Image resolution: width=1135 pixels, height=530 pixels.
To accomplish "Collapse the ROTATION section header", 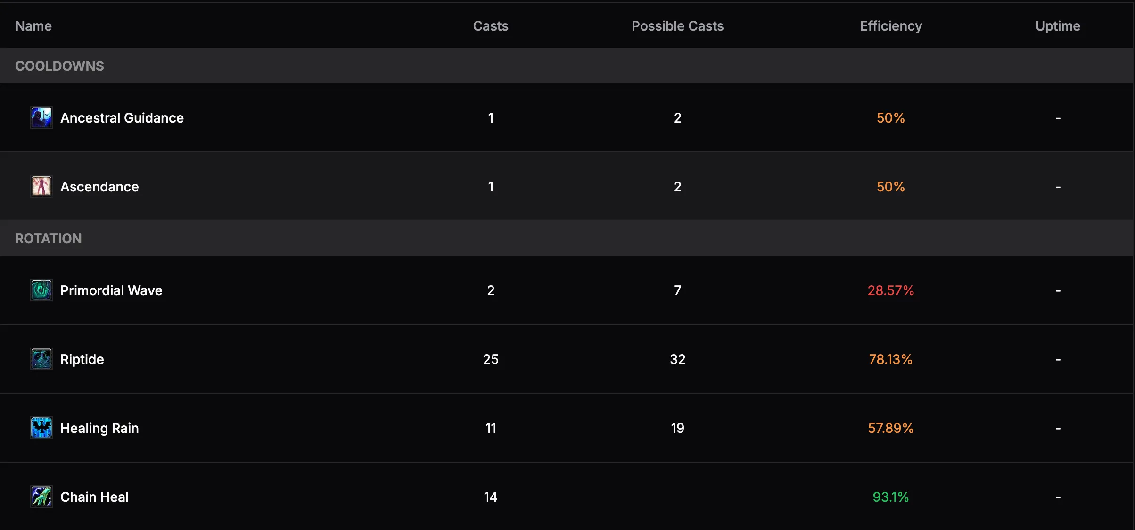I will (x=49, y=239).
